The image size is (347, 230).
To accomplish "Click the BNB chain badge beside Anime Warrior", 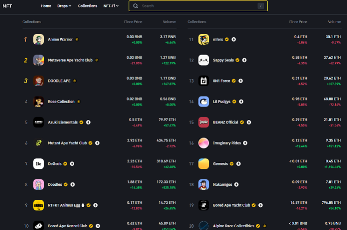I will (x=77, y=39).
